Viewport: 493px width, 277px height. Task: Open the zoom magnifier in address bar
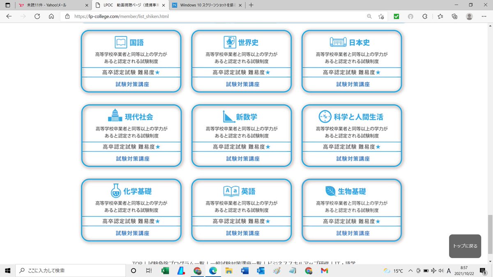click(369, 16)
